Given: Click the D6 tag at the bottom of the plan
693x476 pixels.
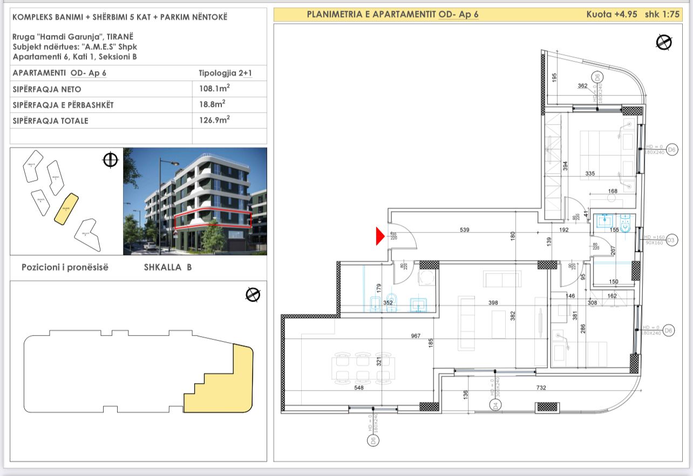Looking at the screenshot, I should pyautogui.click(x=372, y=441).
